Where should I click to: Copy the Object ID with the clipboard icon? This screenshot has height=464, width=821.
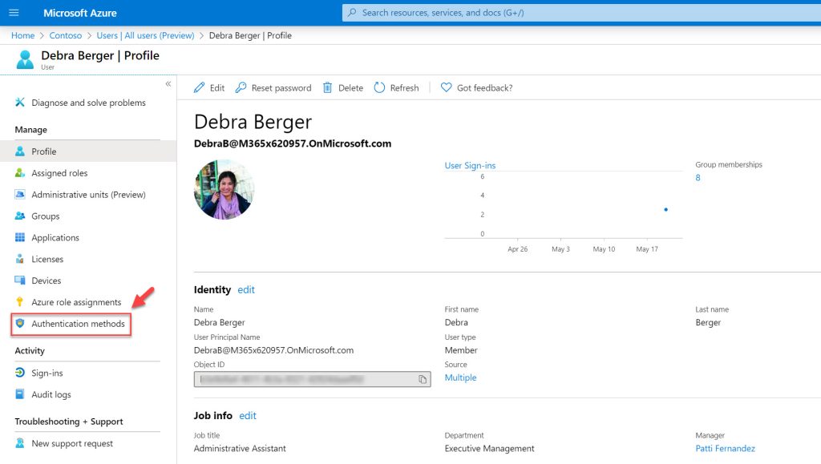[x=423, y=379]
